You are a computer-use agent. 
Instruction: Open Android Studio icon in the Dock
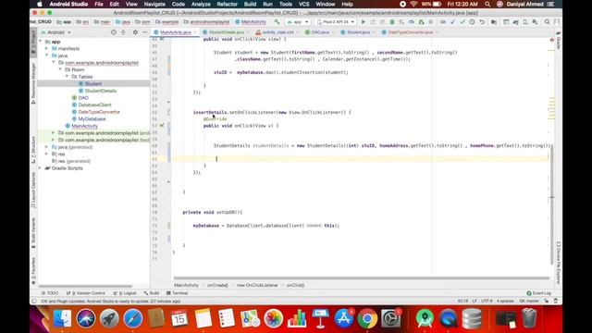click(x=425, y=318)
